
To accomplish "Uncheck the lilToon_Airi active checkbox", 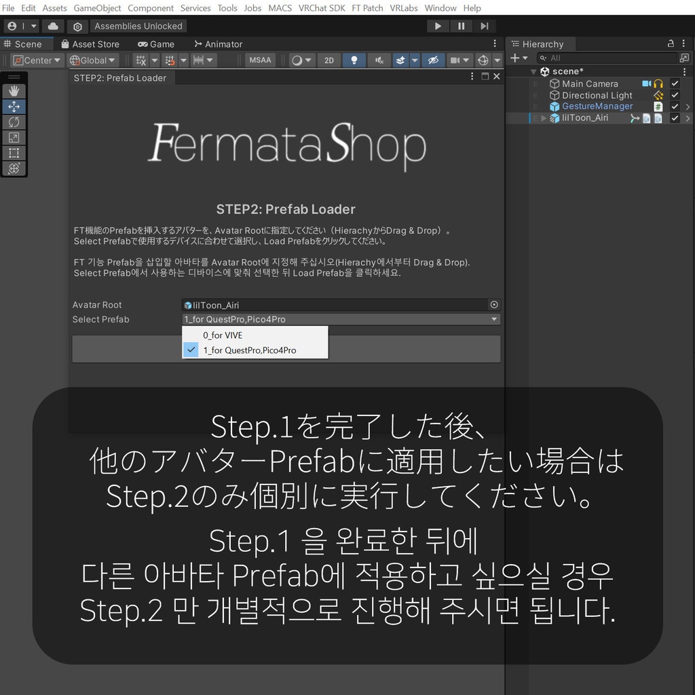I will tap(675, 117).
